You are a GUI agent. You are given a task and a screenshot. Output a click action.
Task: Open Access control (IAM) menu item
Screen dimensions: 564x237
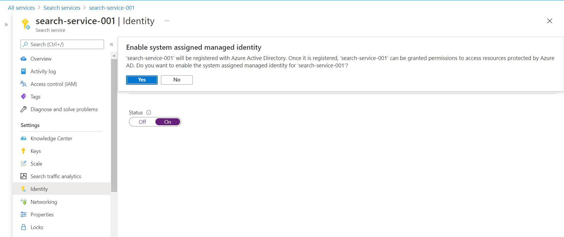point(62,84)
